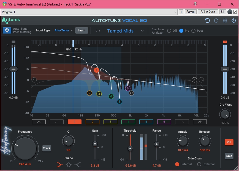Select Internal side chain
Screen dimensions: 239x171
[x=177, y=164]
